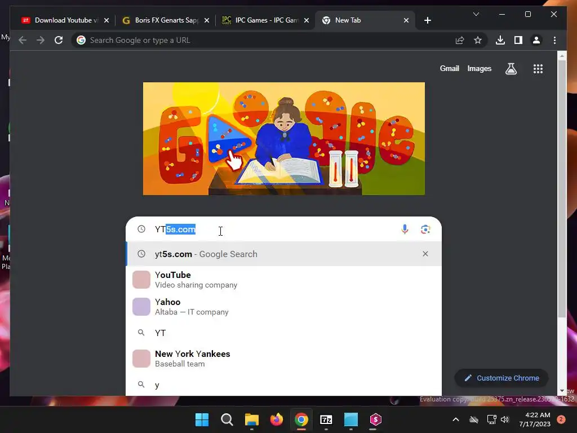The image size is (577, 433).
Task: Click the Google Doodle image
Action: 284,139
